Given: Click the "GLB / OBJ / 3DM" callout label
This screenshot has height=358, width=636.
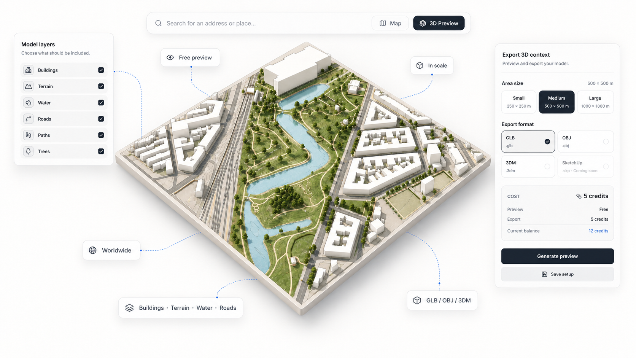Looking at the screenshot, I should pyautogui.click(x=442, y=301).
